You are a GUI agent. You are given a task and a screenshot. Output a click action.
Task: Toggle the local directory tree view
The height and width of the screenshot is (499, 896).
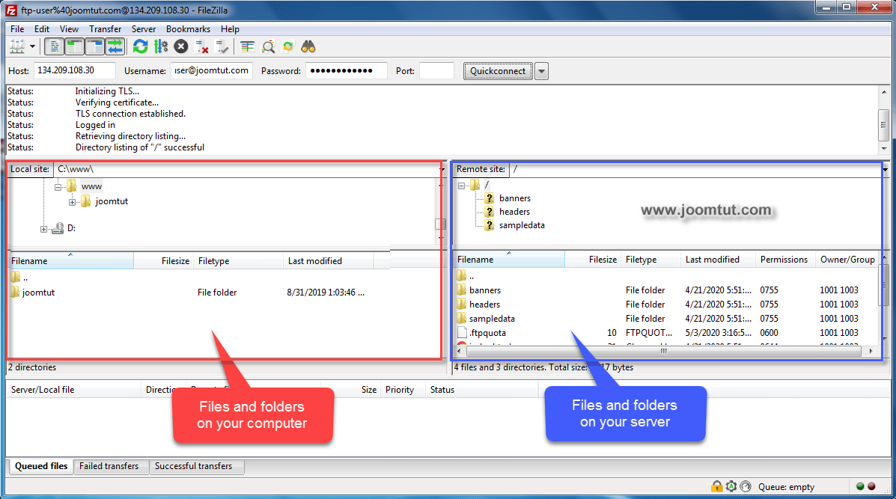75,46
